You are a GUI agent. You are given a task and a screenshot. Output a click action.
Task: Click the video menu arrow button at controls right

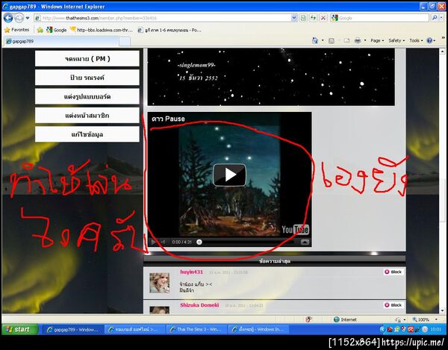tap(305, 242)
